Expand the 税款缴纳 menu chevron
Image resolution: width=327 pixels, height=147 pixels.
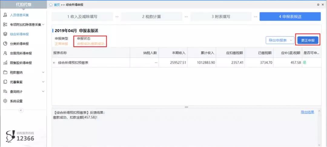point(43,72)
